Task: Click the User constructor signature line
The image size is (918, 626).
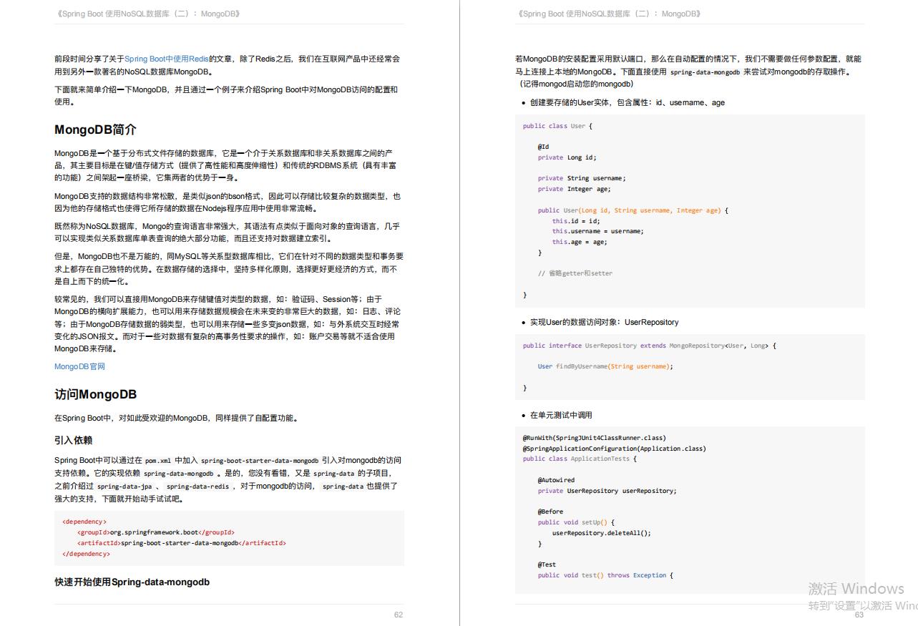Action: coord(633,210)
